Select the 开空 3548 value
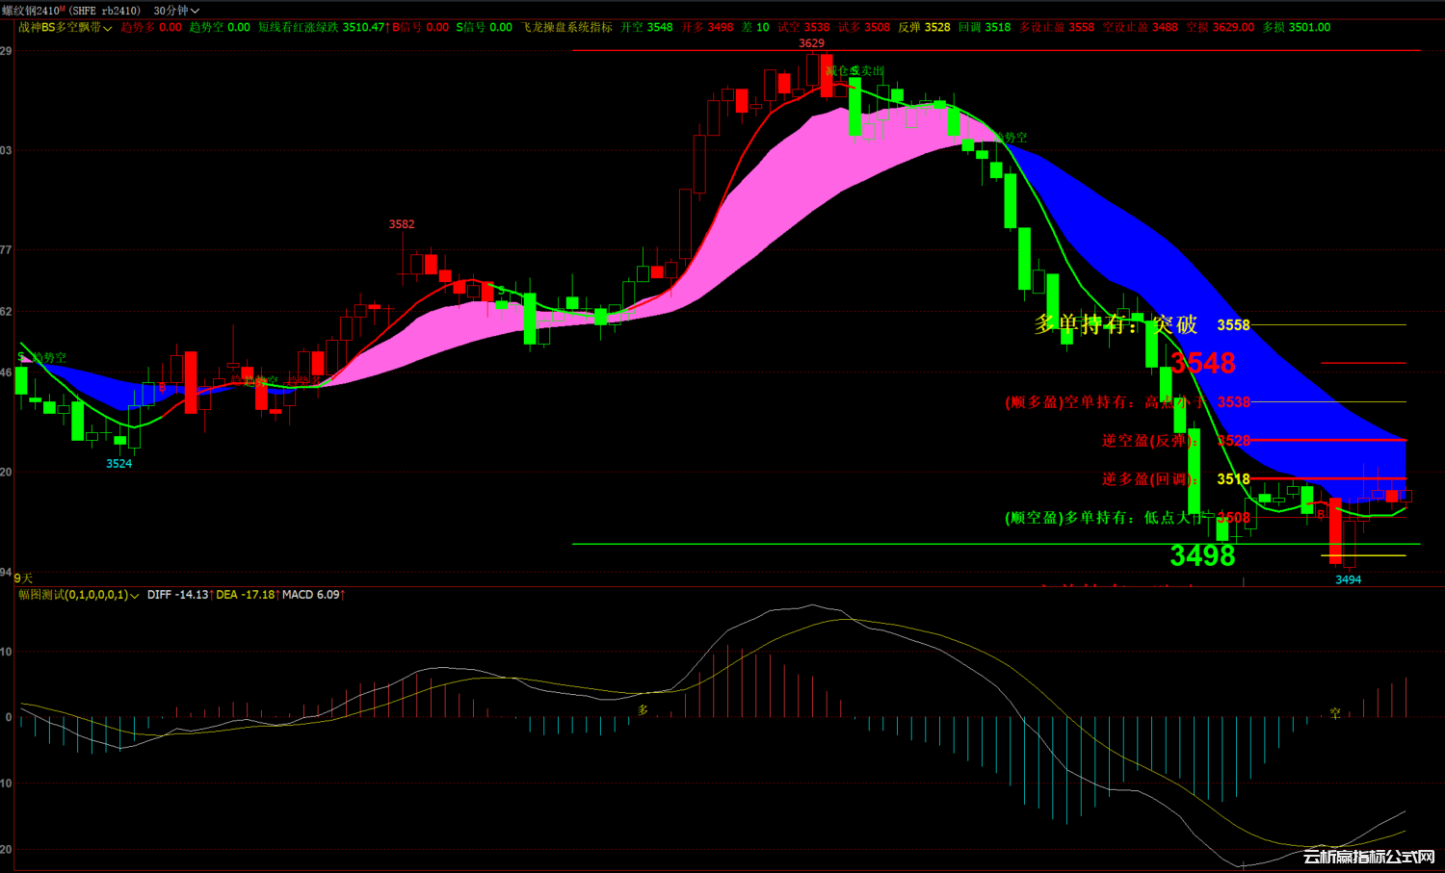The width and height of the screenshot is (1445, 873). pyautogui.click(x=646, y=27)
